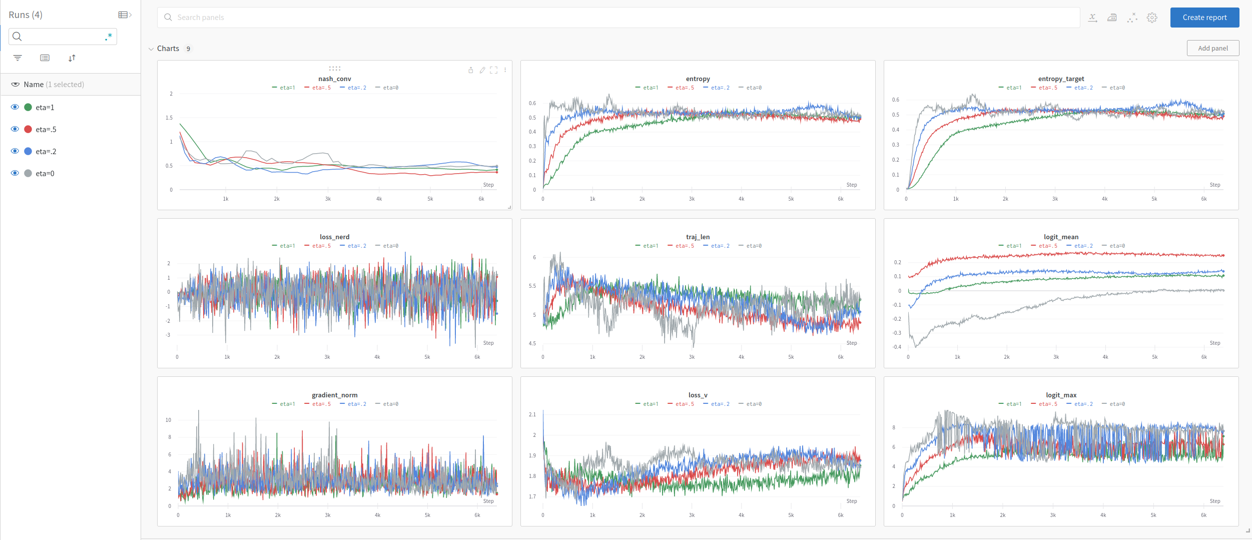Open the runs filter options
Viewport: 1252px width, 540px height.
pyautogui.click(x=18, y=58)
